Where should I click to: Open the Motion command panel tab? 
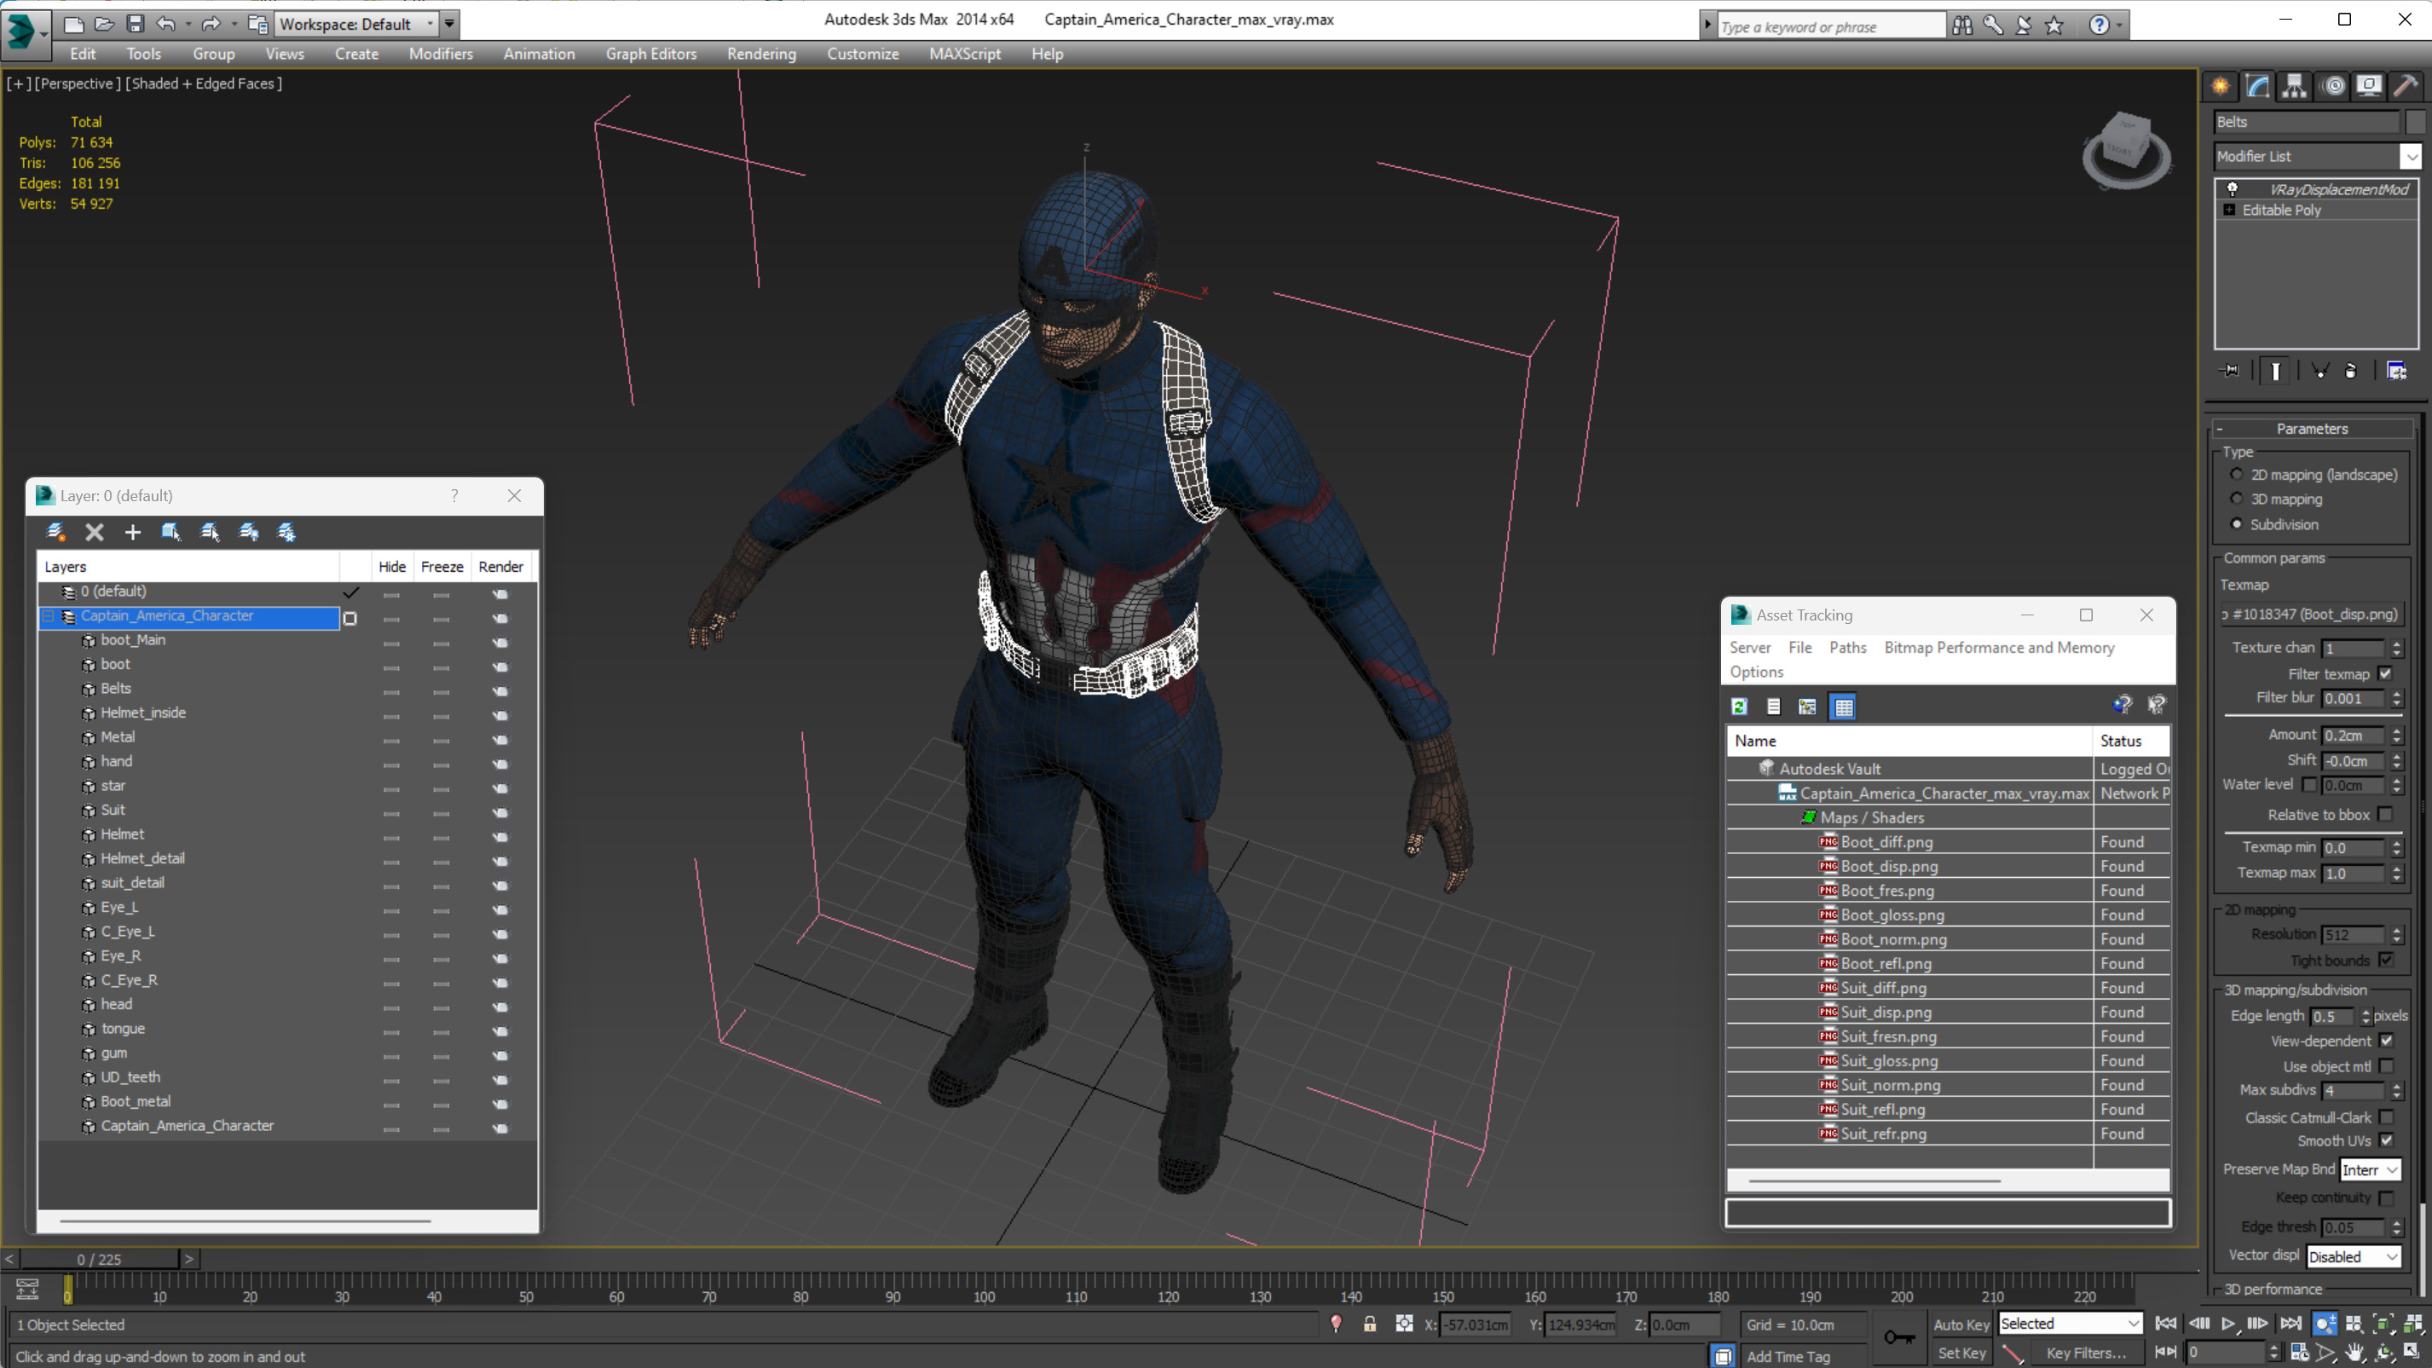[2334, 86]
